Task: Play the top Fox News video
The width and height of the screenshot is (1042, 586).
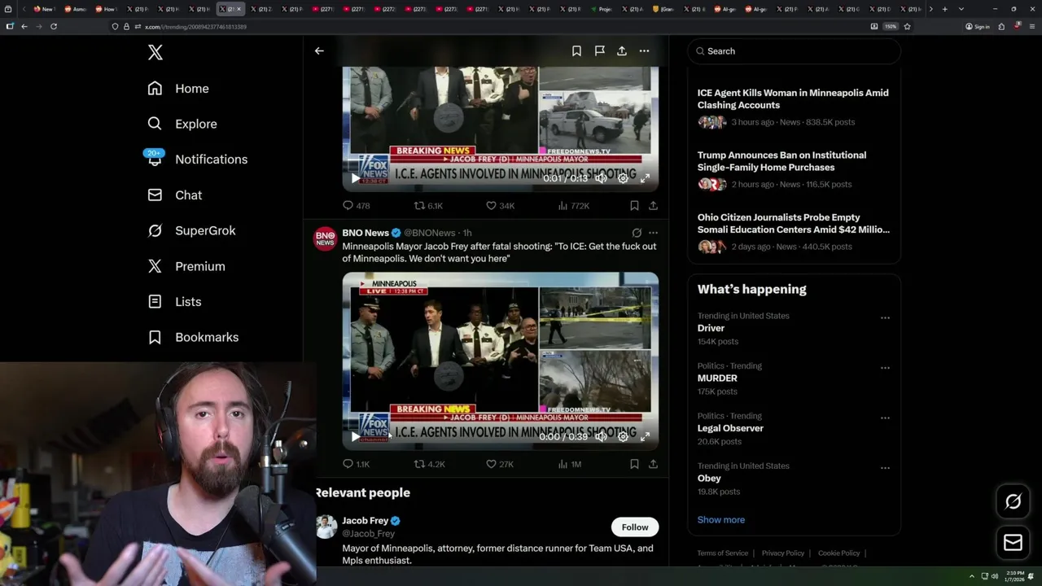Action: pyautogui.click(x=355, y=178)
